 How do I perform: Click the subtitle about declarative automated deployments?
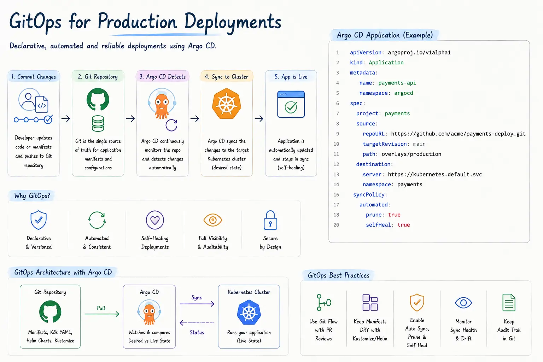113,46
